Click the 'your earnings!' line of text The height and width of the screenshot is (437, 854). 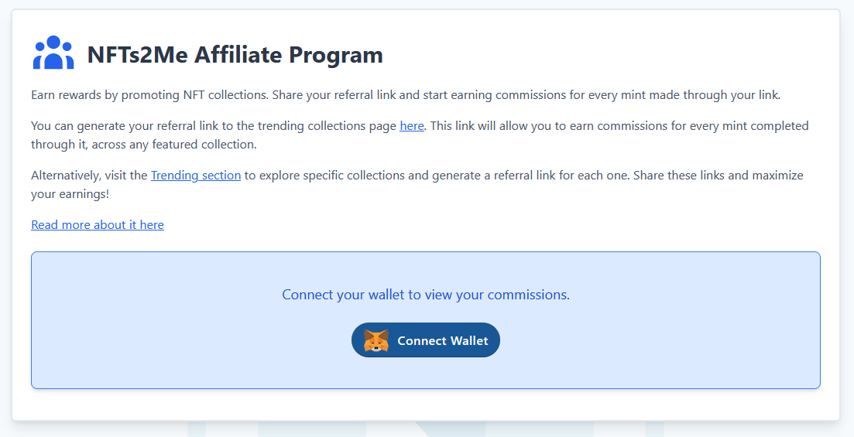tap(70, 194)
